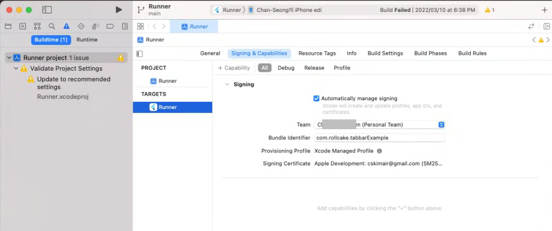Click the warning icon on Runner project row
552x231 pixels.
121,58
